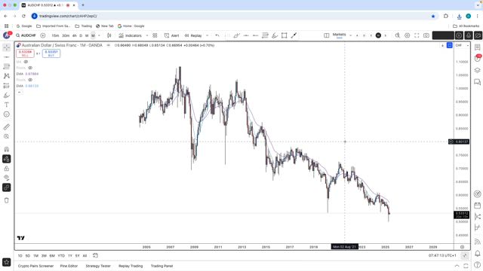
Task: Toggle visibility of second Pivots indicator
Action: (30, 80)
